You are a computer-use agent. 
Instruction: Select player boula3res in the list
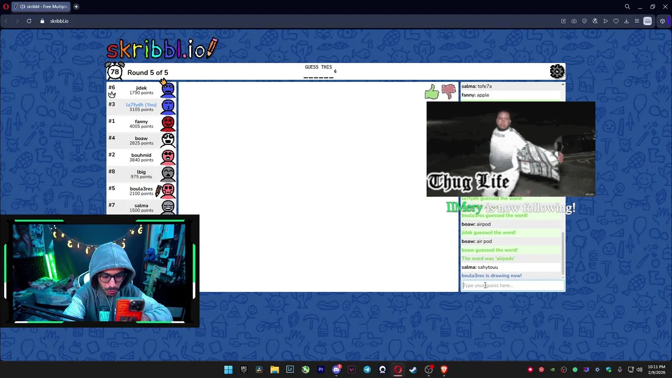[x=142, y=191]
